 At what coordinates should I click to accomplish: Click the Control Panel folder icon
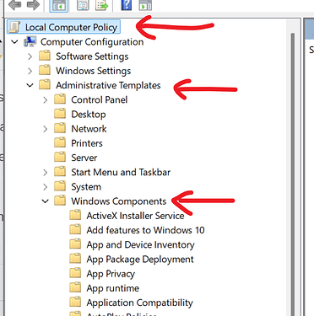(60, 99)
